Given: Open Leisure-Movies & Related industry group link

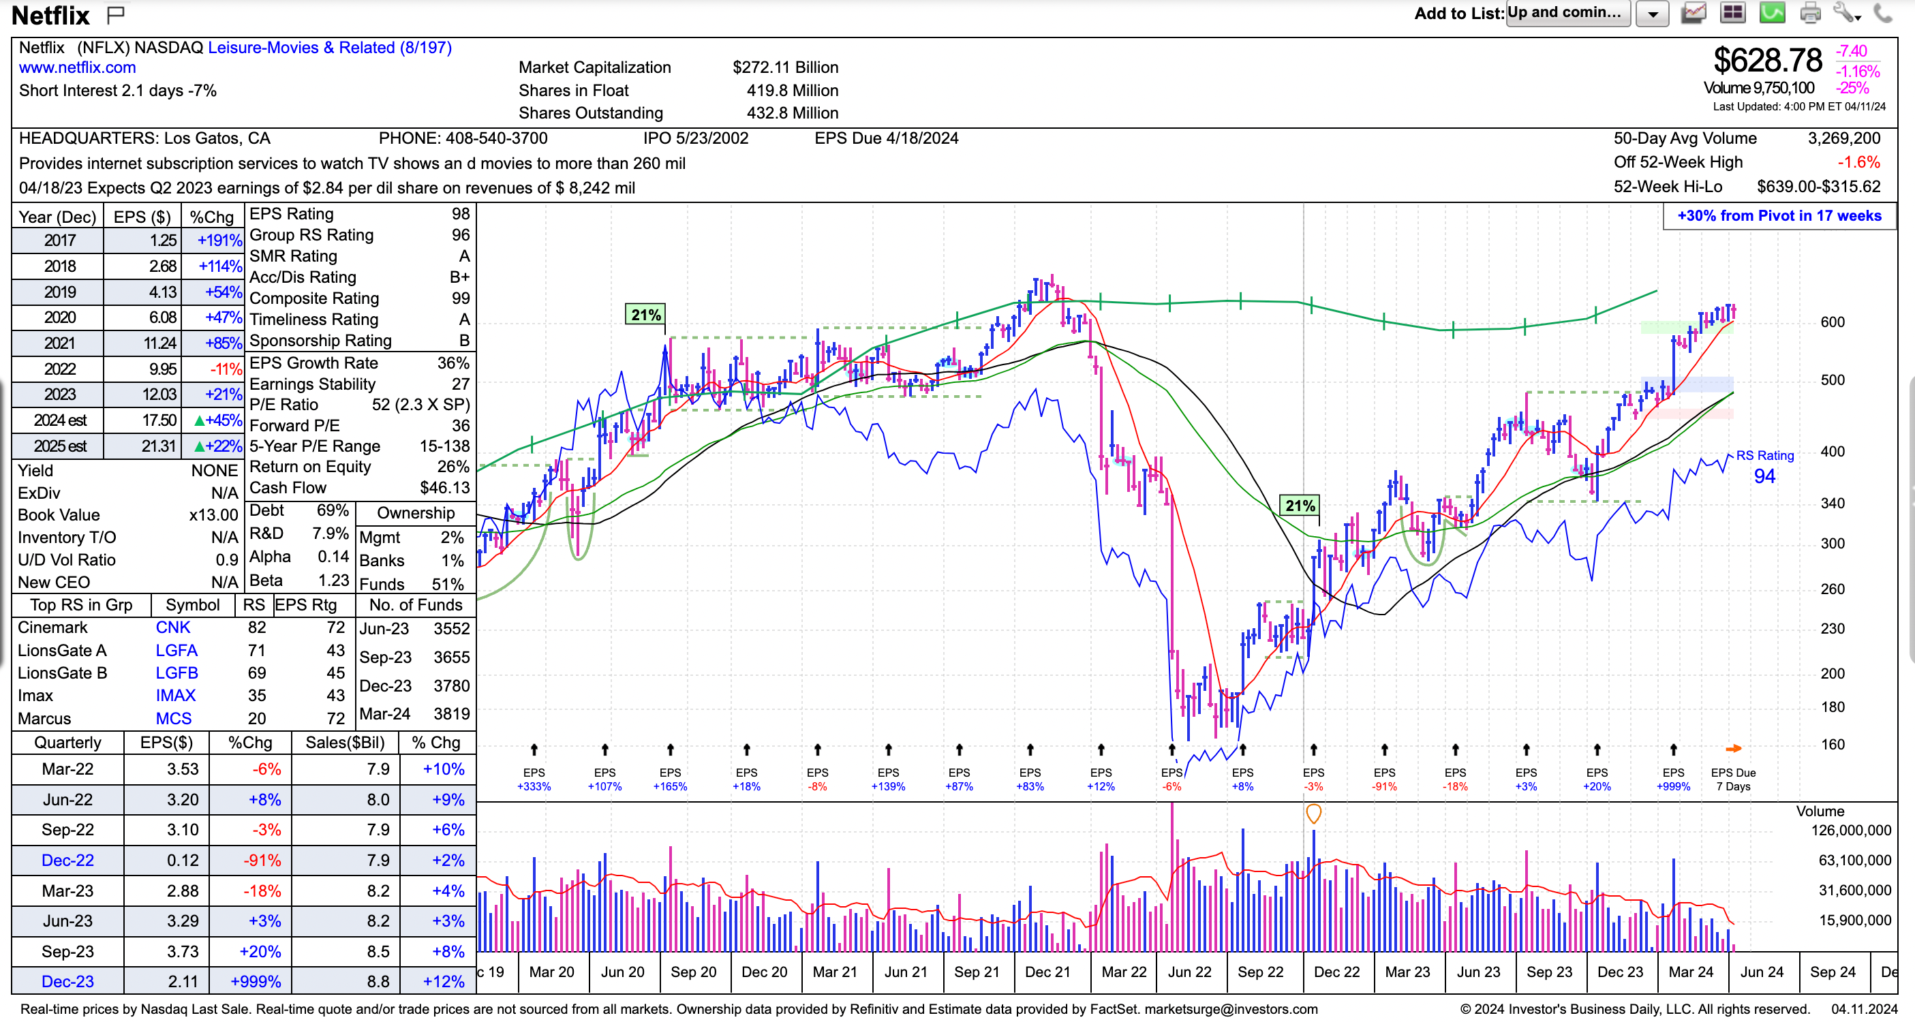Looking at the screenshot, I should pos(329,48).
